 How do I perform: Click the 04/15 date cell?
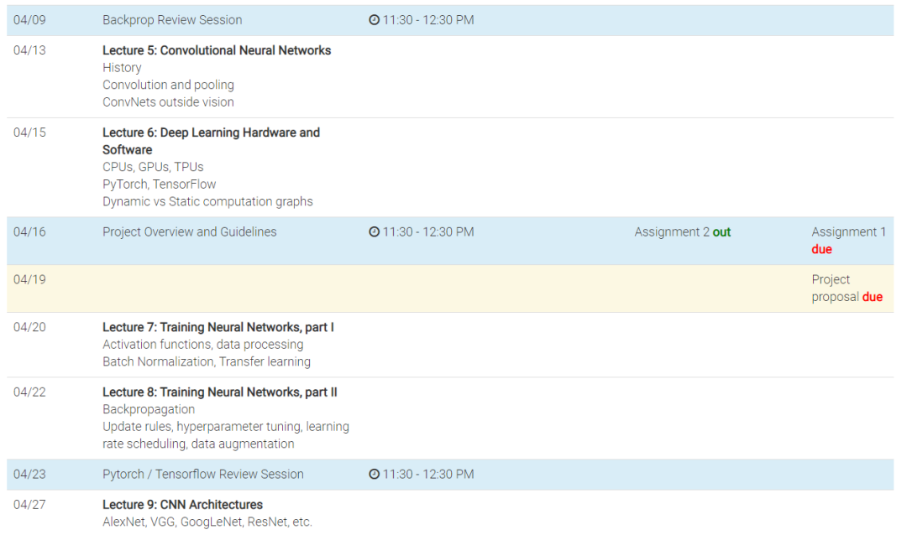[29, 132]
